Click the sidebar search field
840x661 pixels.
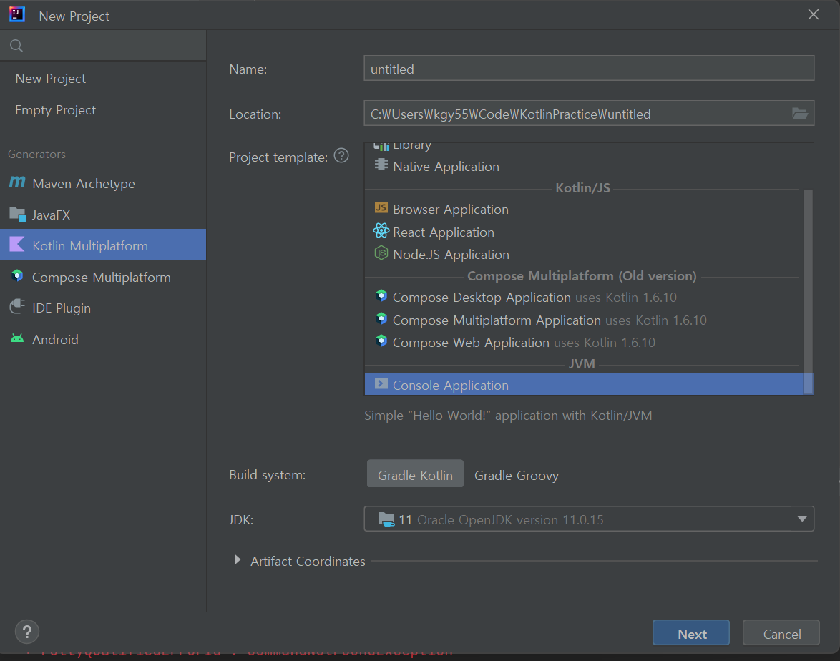[103, 46]
